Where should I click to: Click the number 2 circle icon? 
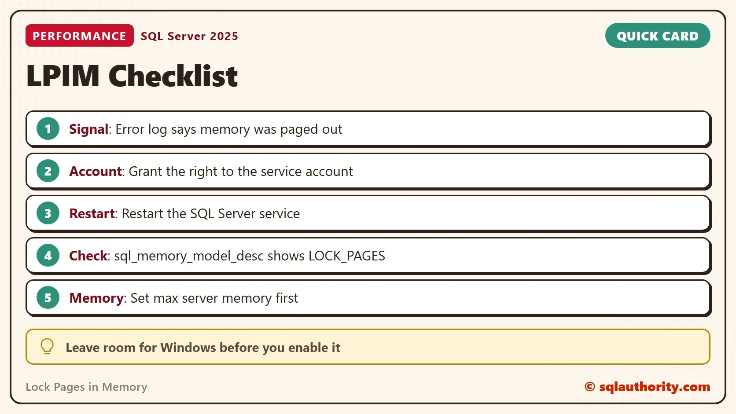(48, 171)
